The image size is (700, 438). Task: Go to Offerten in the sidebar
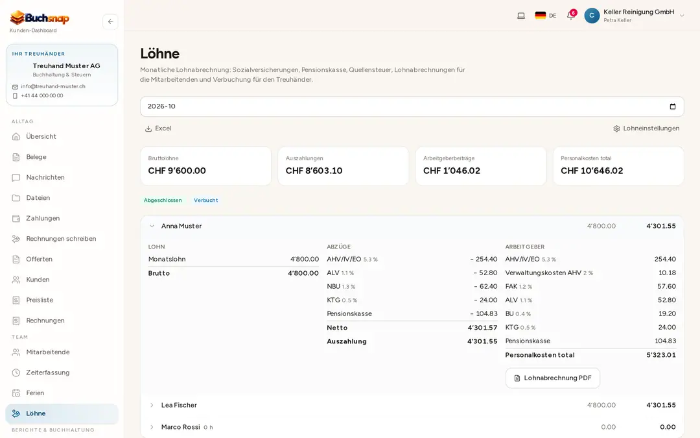coord(62,259)
